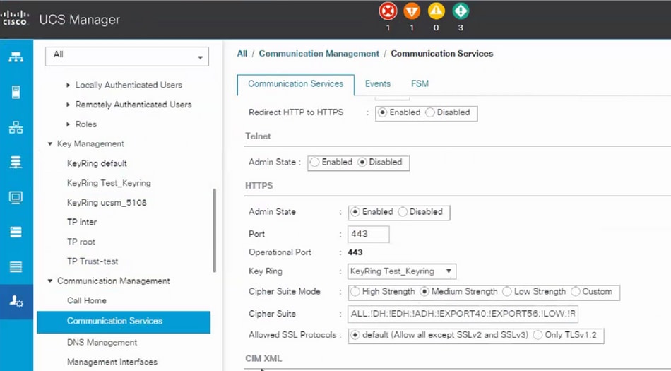This screenshot has height=371, width=671.
Task: Expand Remotely Authenticated Users node
Action: pos(68,105)
